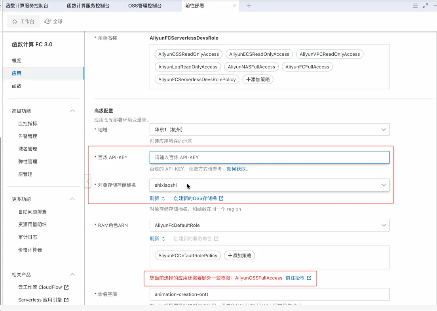The image size is (437, 311).
Task: Switch to first 函数计算服务控制台 tab
Action: tap(27, 6)
